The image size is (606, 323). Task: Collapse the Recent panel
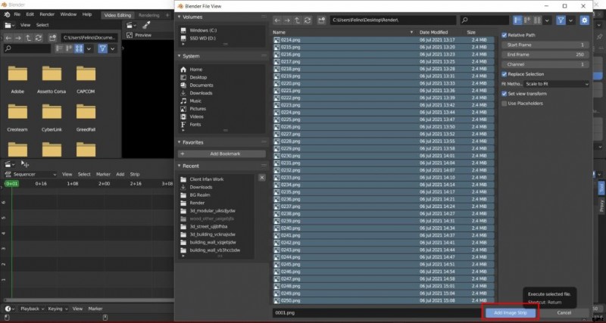point(180,166)
